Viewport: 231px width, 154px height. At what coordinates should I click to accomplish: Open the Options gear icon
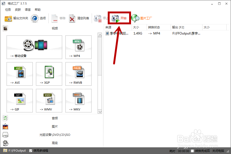34,18
